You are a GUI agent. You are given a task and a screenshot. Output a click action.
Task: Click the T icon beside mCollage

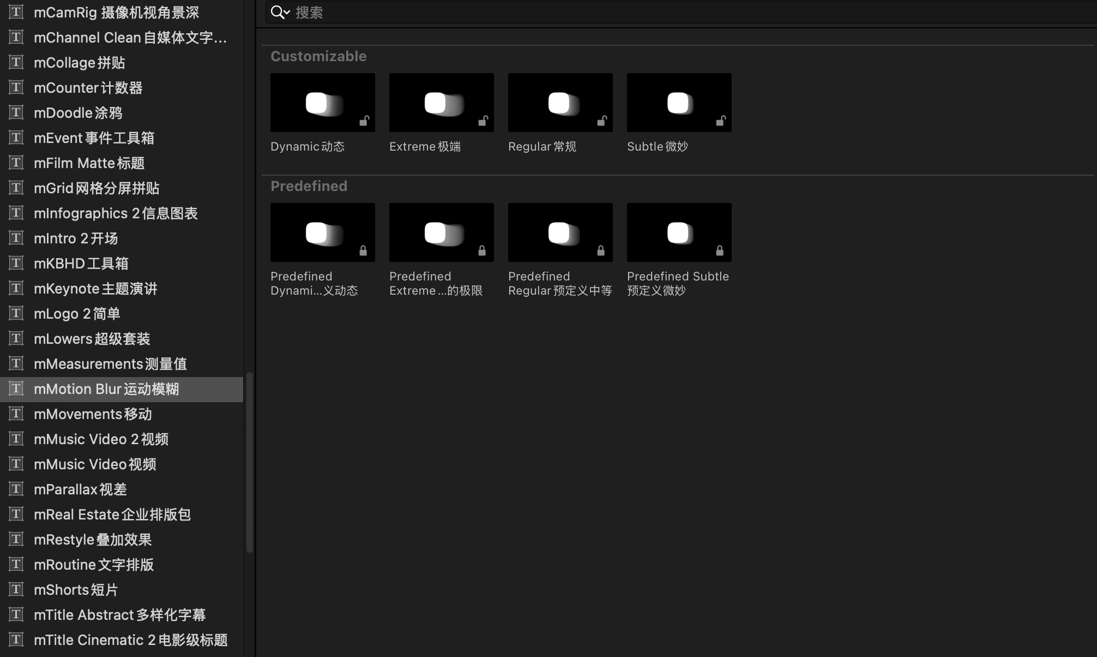click(x=16, y=62)
